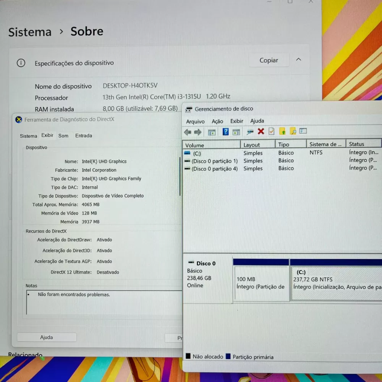Screen dimensions: 382x382
Task: Click Disco 0 Básico 238,46 GB label panel
Action: click(207, 278)
